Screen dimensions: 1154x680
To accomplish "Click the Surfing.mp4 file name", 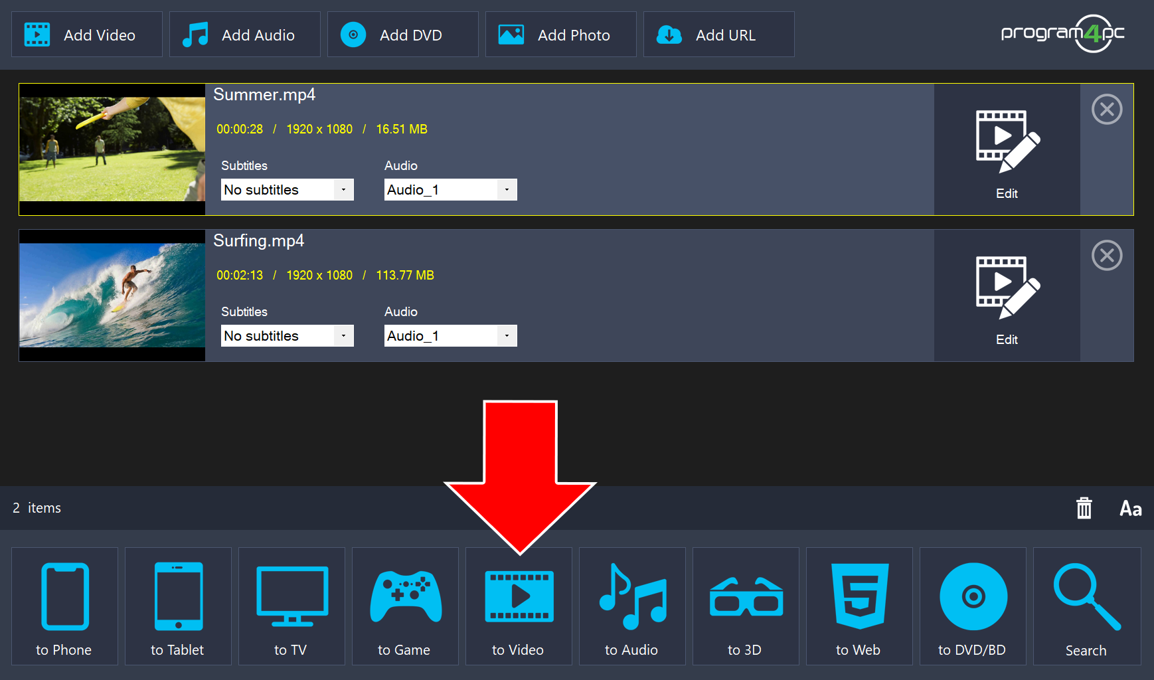I will click(x=259, y=241).
